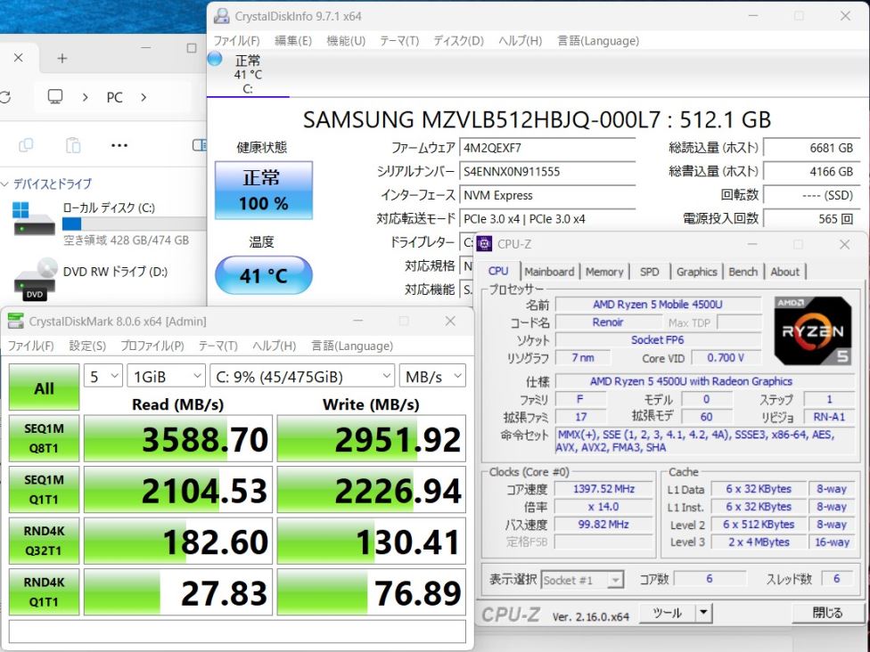Expand the C: 9% drive selector
870x652 pixels.
[x=301, y=376]
